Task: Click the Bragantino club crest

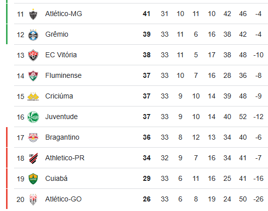Action: 33,138
